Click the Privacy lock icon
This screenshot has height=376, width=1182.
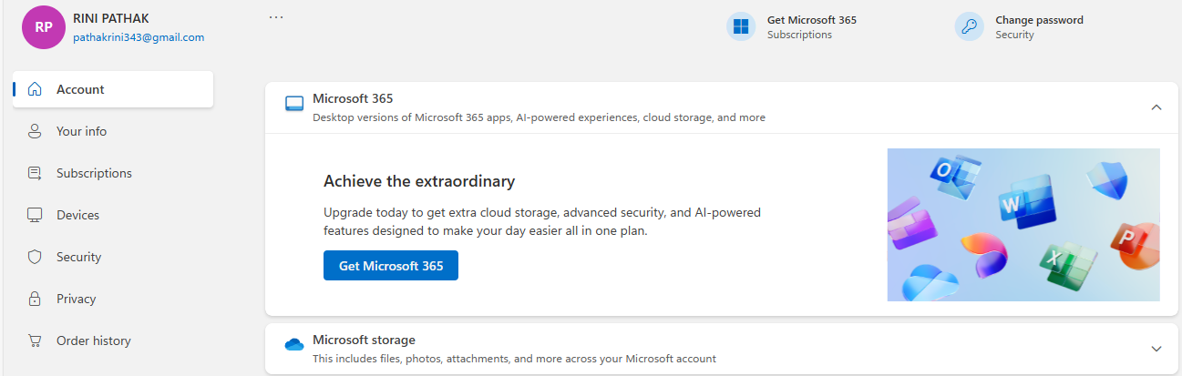36,299
